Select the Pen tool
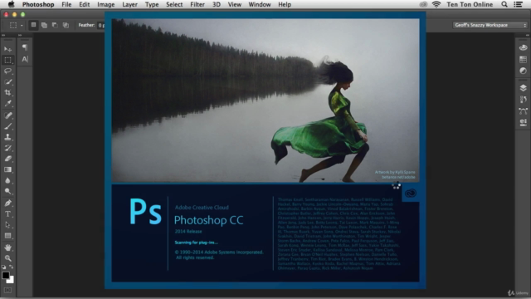Screen dimensions: 531x299 7,203
